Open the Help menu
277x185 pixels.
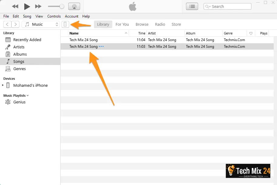[86, 16]
